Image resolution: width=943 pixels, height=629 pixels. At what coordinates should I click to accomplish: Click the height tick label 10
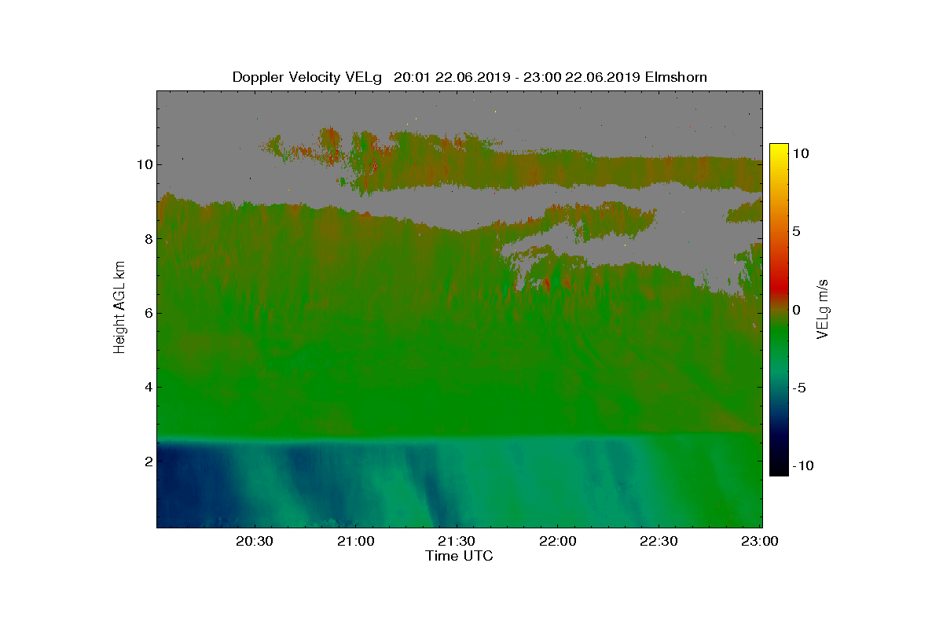click(144, 164)
